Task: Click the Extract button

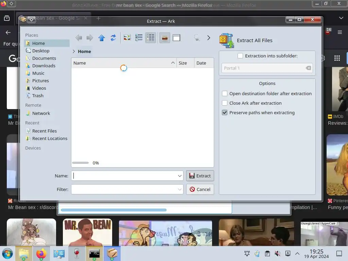Action: pos(200,176)
